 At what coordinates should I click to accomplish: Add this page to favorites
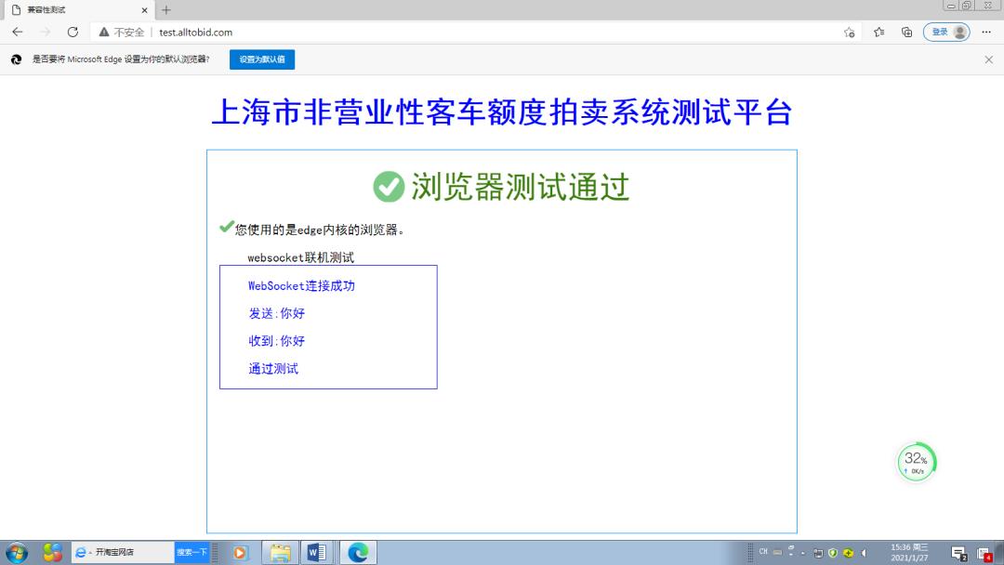pyautogui.click(x=849, y=32)
